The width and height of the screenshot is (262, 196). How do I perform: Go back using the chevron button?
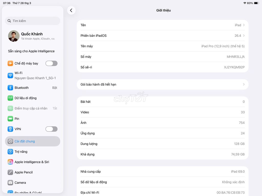point(71,10)
